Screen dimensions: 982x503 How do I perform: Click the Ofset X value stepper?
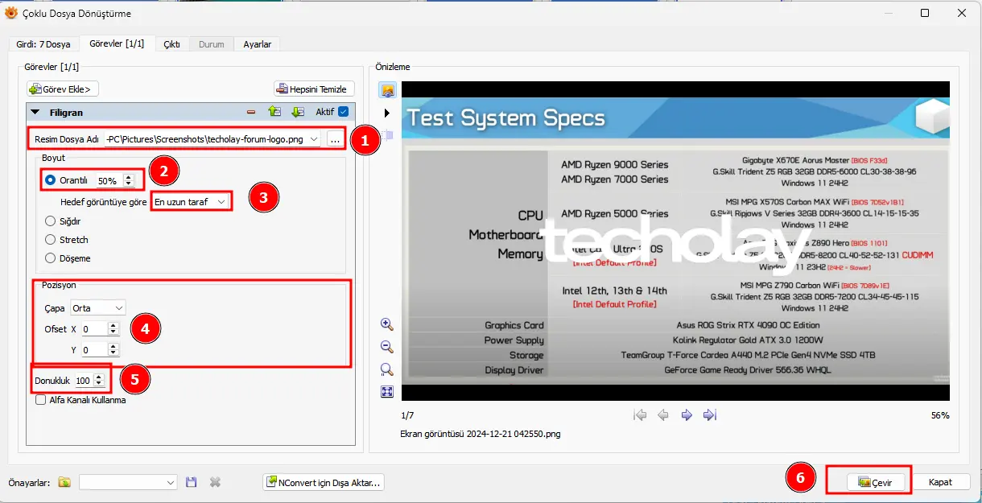coord(113,328)
